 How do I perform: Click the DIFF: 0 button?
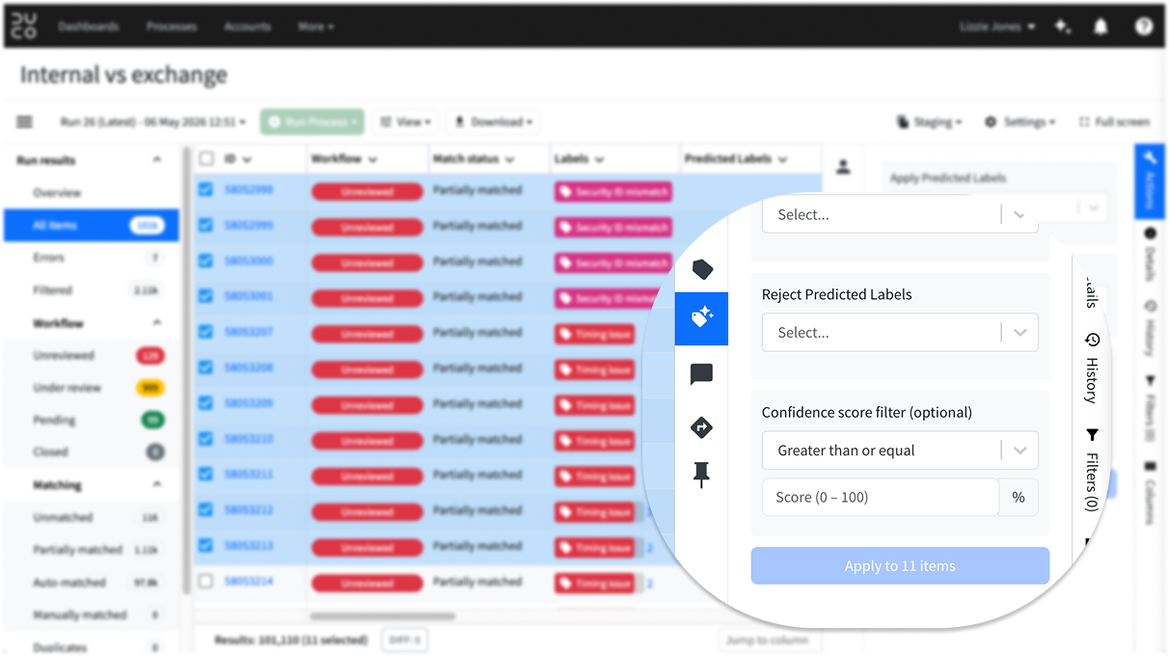point(405,640)
